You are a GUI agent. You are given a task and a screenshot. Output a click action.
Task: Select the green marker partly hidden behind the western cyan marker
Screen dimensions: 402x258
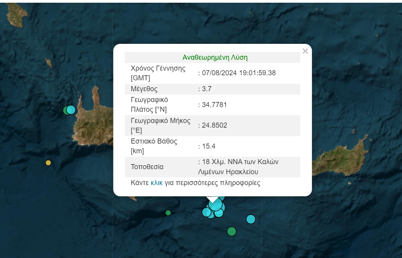[66, 111]
